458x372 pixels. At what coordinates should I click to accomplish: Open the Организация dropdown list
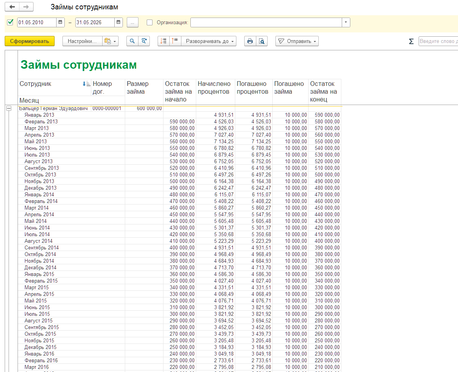(346, 23)
